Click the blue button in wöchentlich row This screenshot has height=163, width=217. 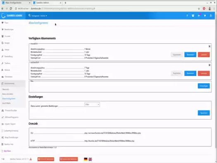click(190, 73)
